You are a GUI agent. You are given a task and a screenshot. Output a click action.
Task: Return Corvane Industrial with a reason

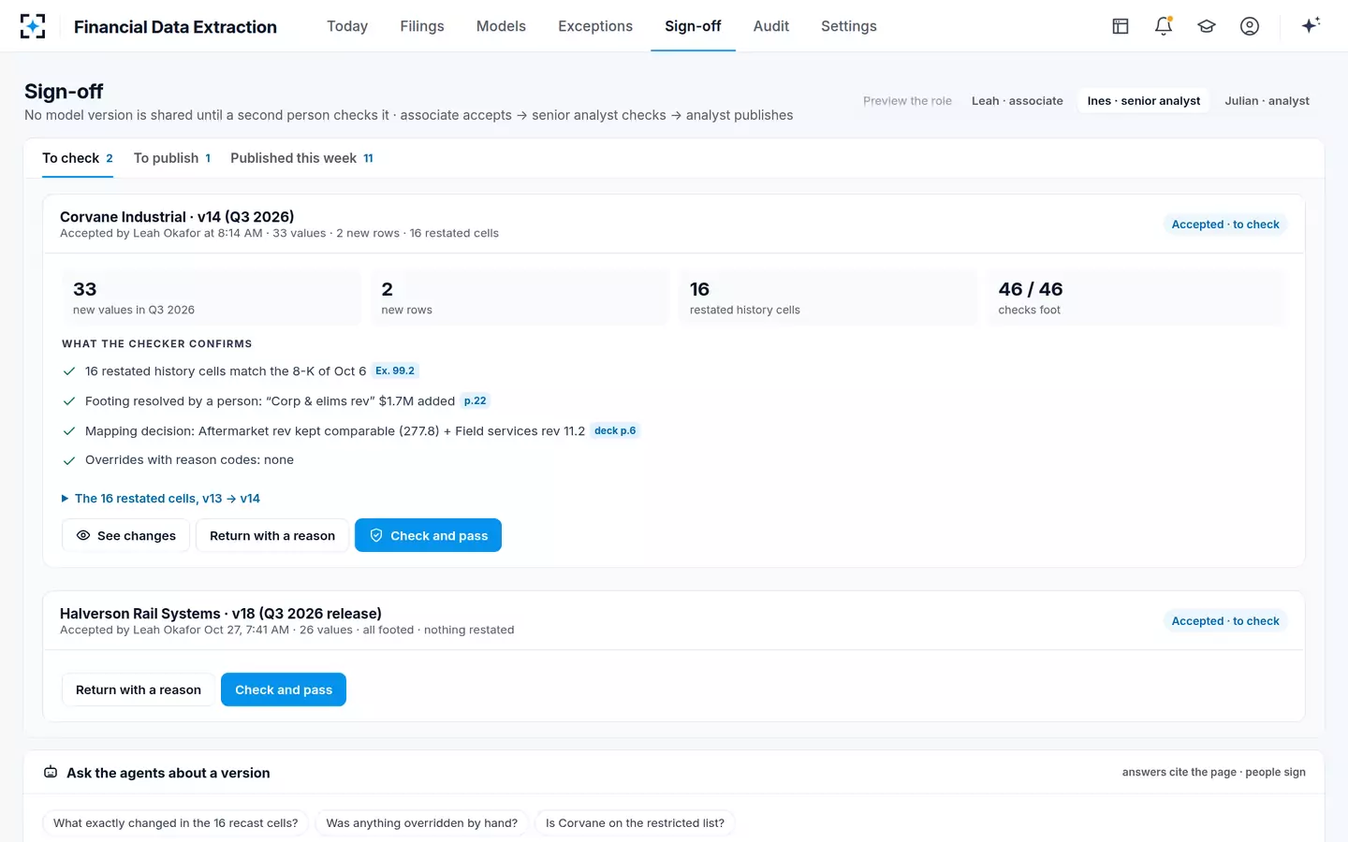272,535
